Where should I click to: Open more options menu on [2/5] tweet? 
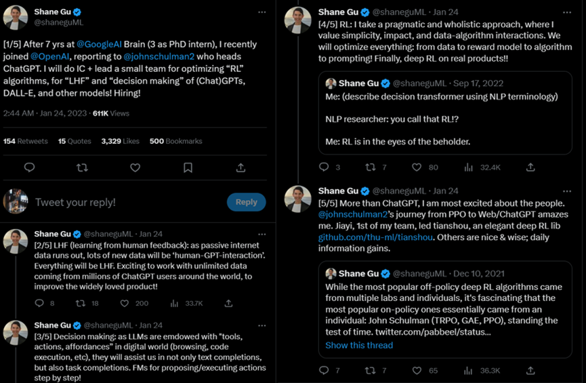click(262, 233)
